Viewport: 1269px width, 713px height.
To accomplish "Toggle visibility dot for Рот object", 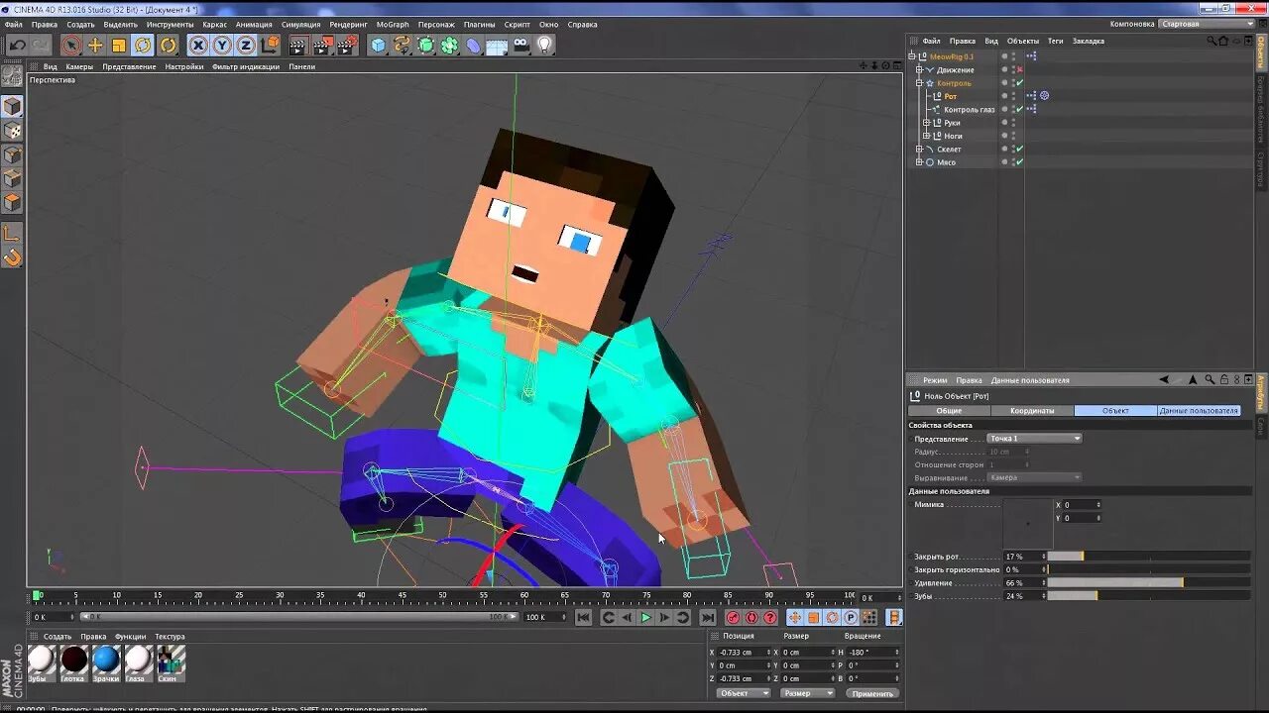I will click(x=1004, y=96).
